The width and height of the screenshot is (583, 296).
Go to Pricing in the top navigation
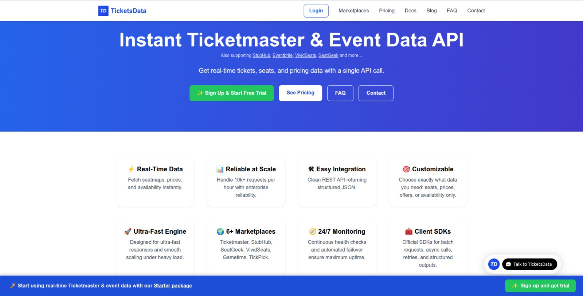coord(387,11)
